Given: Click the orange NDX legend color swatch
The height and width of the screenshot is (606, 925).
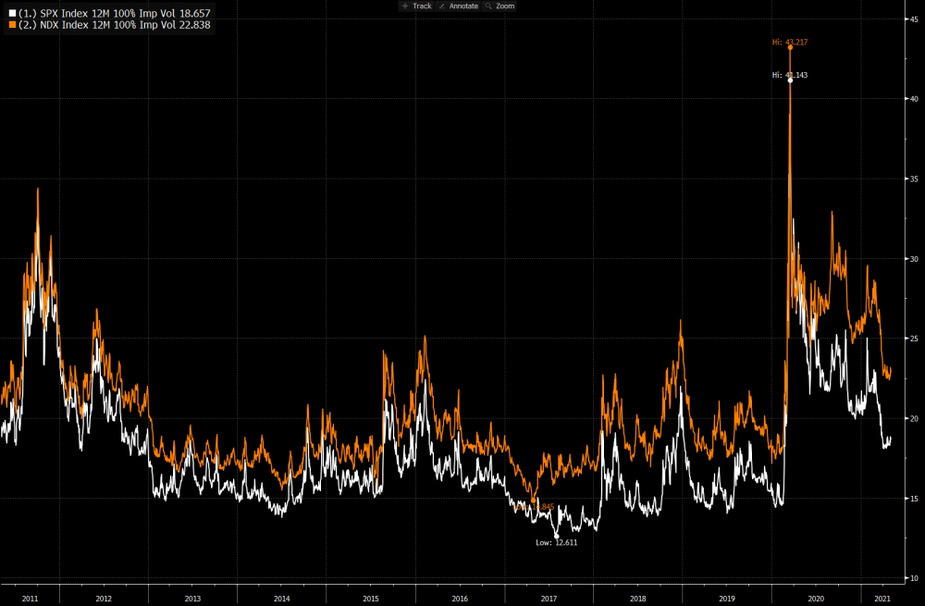Looking at the screenshot, I should [12, 25].
